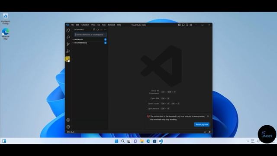
Task: Click the ESP language indicator in the tray
Action: click(x=253, y=141)
